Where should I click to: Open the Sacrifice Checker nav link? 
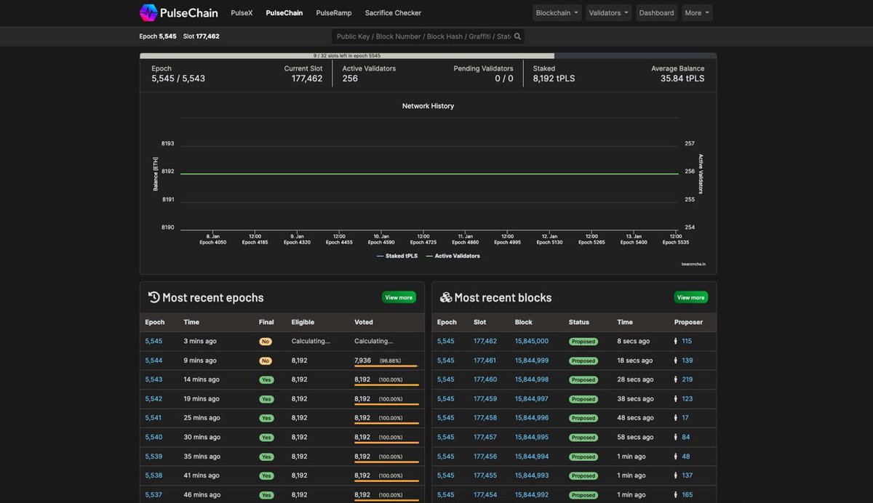click(x=393, y=13)
